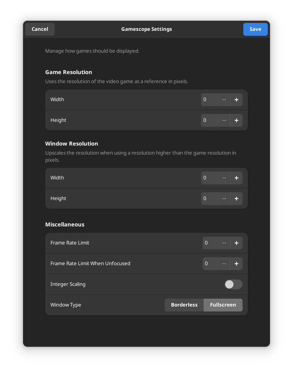Increment the Game Resolution Height value

[236, 120]
